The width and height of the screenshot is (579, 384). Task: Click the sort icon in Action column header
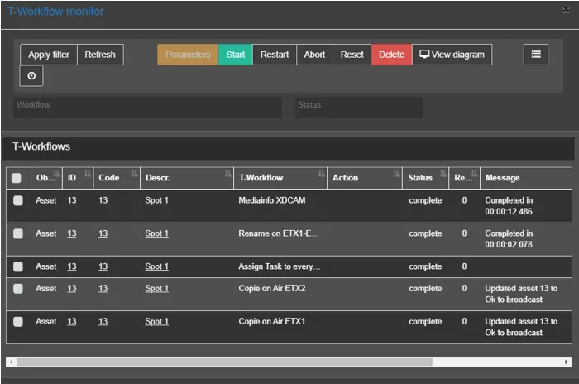tap(395, 174)
